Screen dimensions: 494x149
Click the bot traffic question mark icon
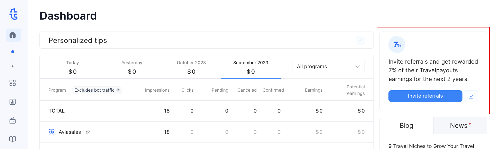click(118, 90)
